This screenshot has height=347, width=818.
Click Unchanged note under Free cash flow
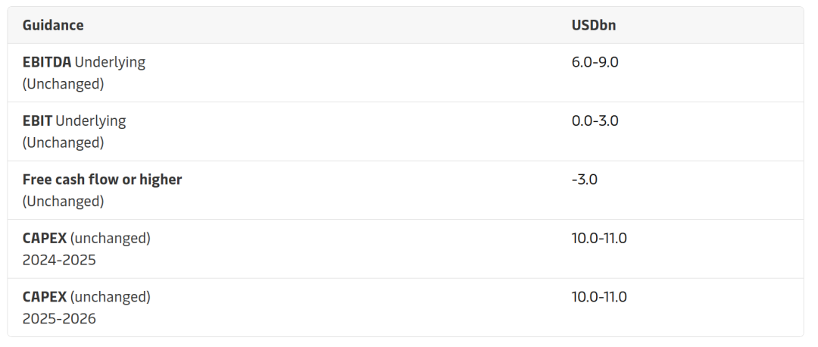(x=63, y=202)
